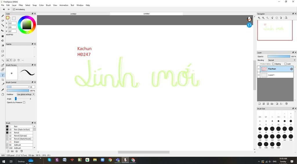
Task: Select the Move tool in left toolbar
Action: pyautogui.click(x=3, y=31)
